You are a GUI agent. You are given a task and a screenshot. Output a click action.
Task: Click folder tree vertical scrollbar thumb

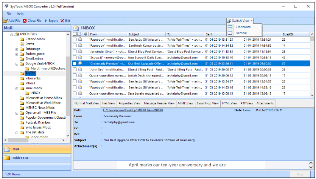(x=68, y=86)
